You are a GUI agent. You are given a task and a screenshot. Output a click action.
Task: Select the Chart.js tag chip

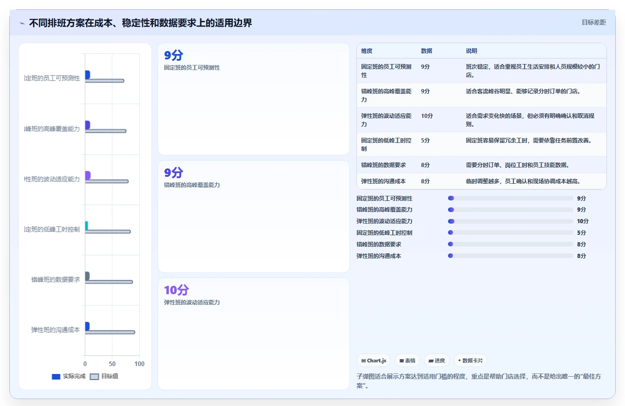pyautogui.click(x=374, y=361)
